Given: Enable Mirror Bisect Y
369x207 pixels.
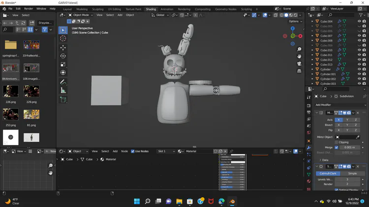Looking at the screenshot, I should click(347, 125).
